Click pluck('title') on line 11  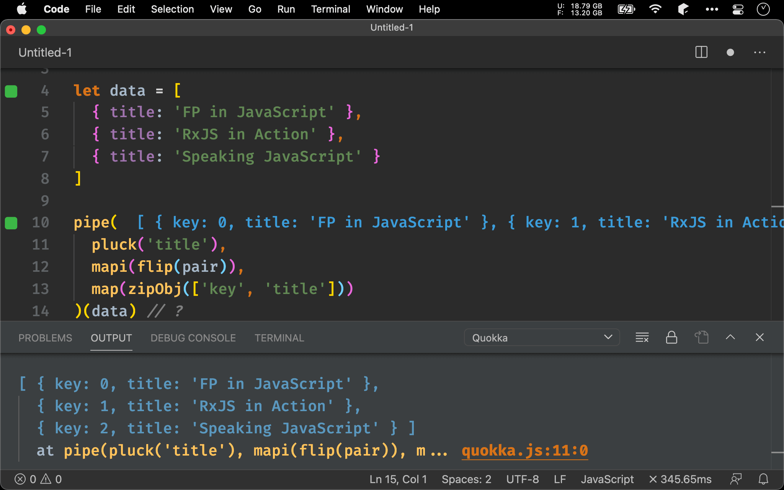155,245
